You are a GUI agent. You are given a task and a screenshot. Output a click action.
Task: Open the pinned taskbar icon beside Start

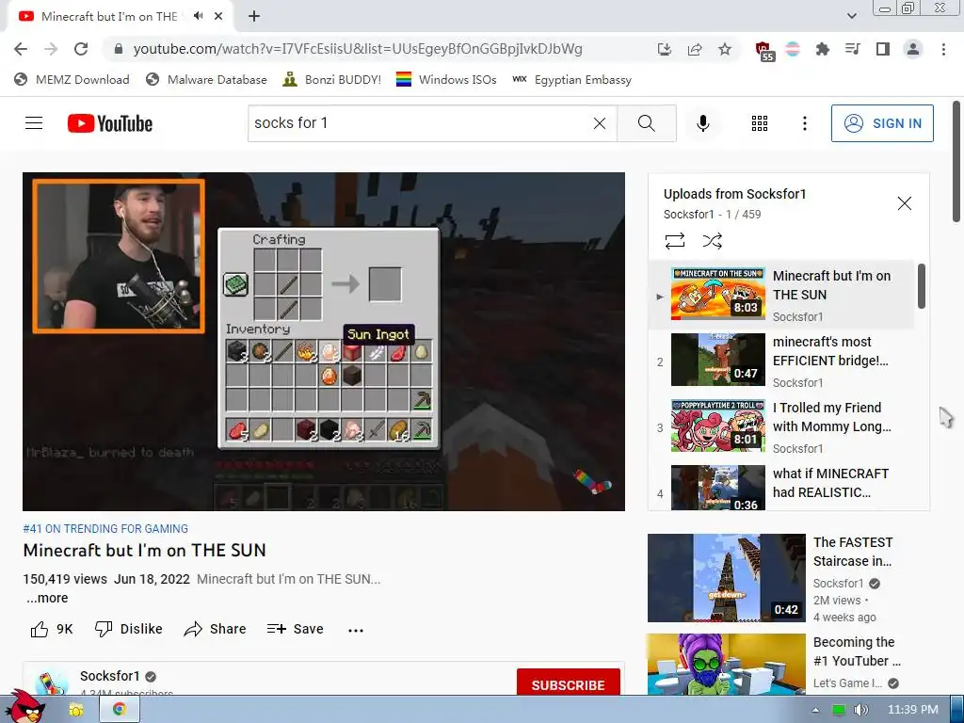[x=75, y=710]
